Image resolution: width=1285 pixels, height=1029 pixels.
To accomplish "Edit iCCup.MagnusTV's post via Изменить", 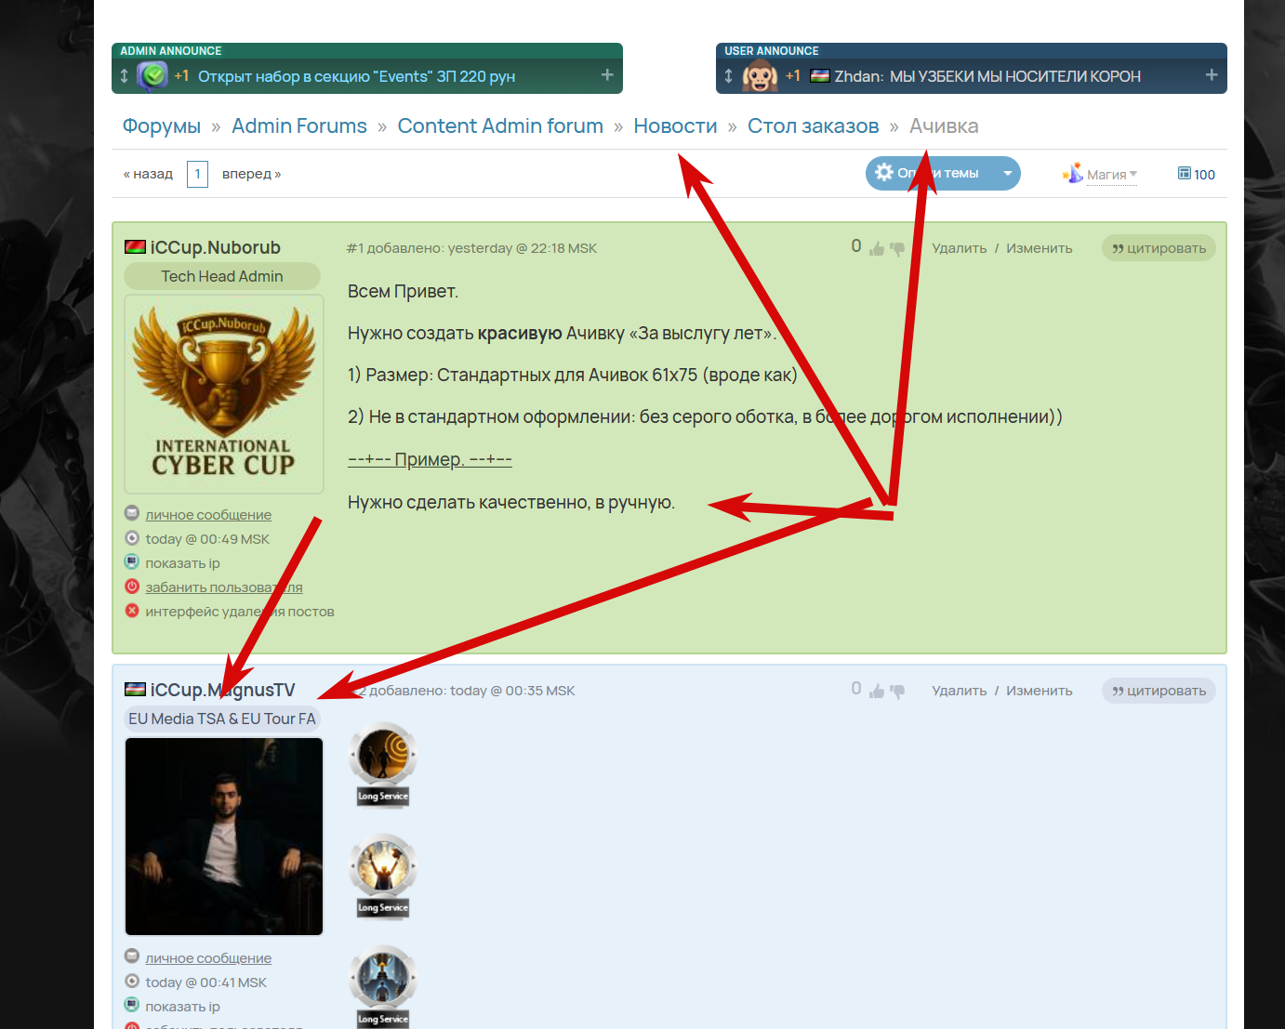I will [1040, 691].
